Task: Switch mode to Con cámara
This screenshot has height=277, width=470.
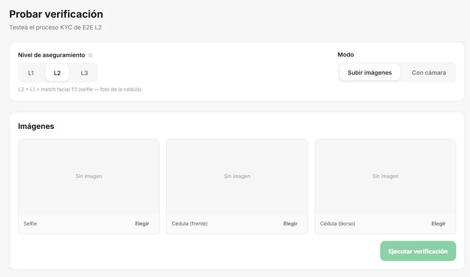Action: pos(428,73)
